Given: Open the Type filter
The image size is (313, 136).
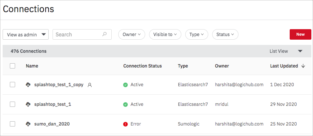Looking at the screenshot, I should (x=197, y=34).
